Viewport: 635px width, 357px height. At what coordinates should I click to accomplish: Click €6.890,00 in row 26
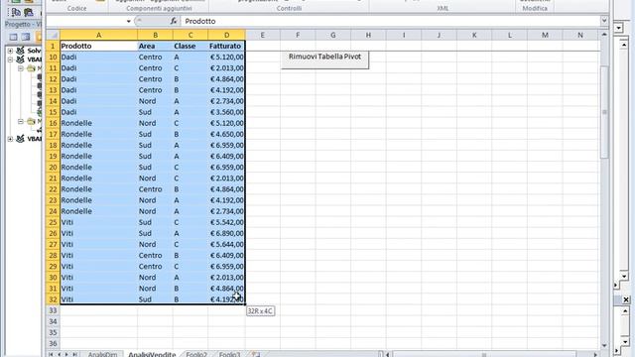pos(226,233)
